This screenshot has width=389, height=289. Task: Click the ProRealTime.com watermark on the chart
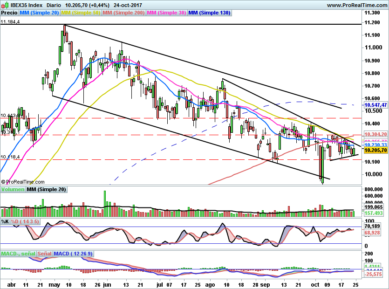(24, 182)
